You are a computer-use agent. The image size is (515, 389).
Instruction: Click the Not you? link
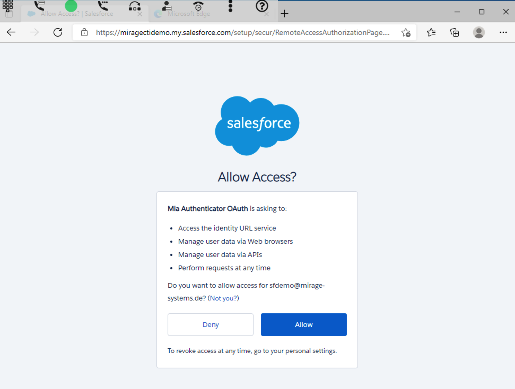coord(223,298)
